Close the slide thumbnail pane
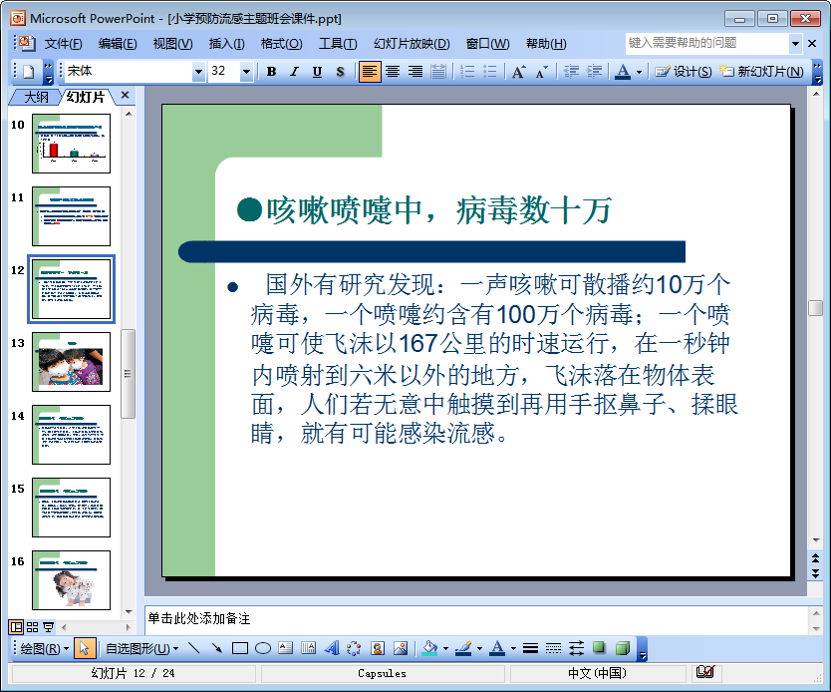Image resolution: width=831 pixels, height=692 pixels. (x=126, y=95)
